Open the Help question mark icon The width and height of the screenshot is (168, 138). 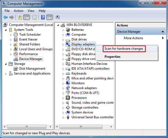click(x=43, y=17)
